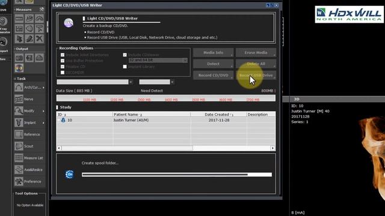Select the area ROI measure tool
Viewport: 385px width, 216px height.
tap(29, 29)
